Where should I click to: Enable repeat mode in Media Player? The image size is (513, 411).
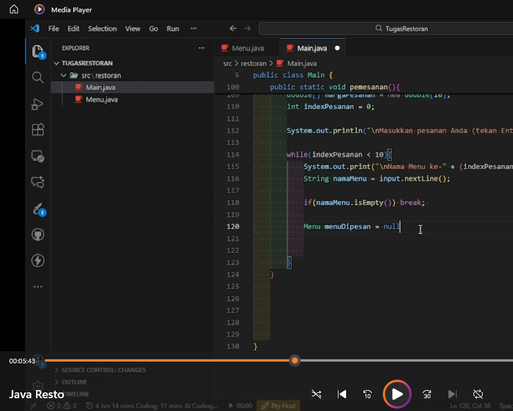[x=478, y=394]
